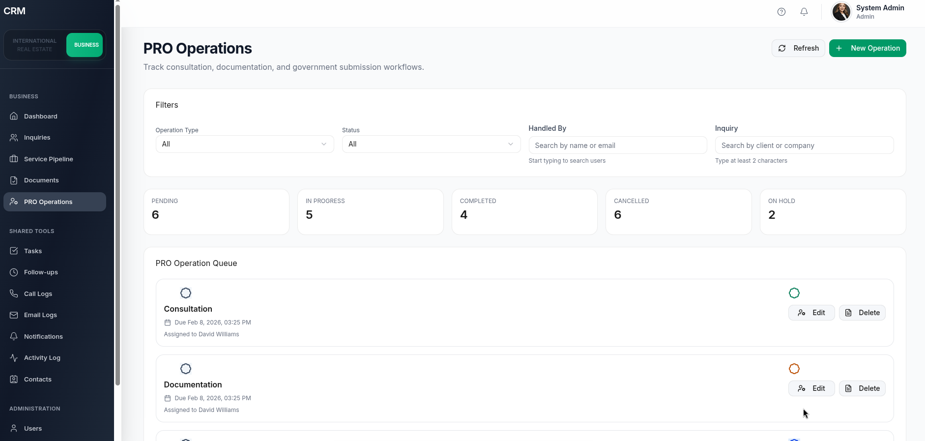Image resolution: width=925 pixels, height=441 pixels.
Task: Click the Tasks checkbox icon in sidebar
Action: pos(14,251)
